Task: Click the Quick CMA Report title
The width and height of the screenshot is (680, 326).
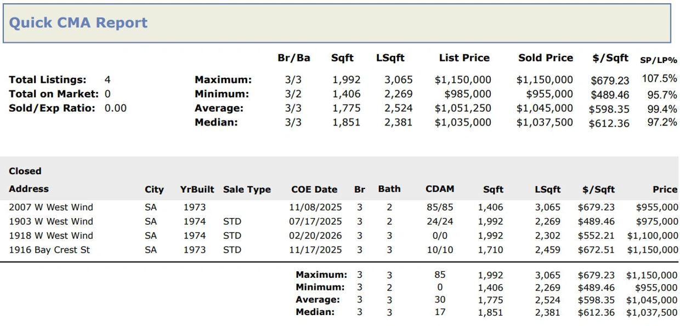Action: click(78, 23)
